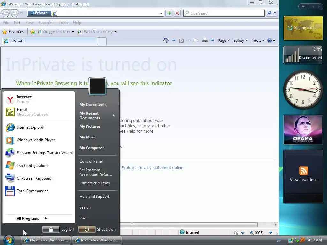The height and width of the screenshot is (245, 327).
Task: Click the Log Off lock button
Action: [51, 229]
